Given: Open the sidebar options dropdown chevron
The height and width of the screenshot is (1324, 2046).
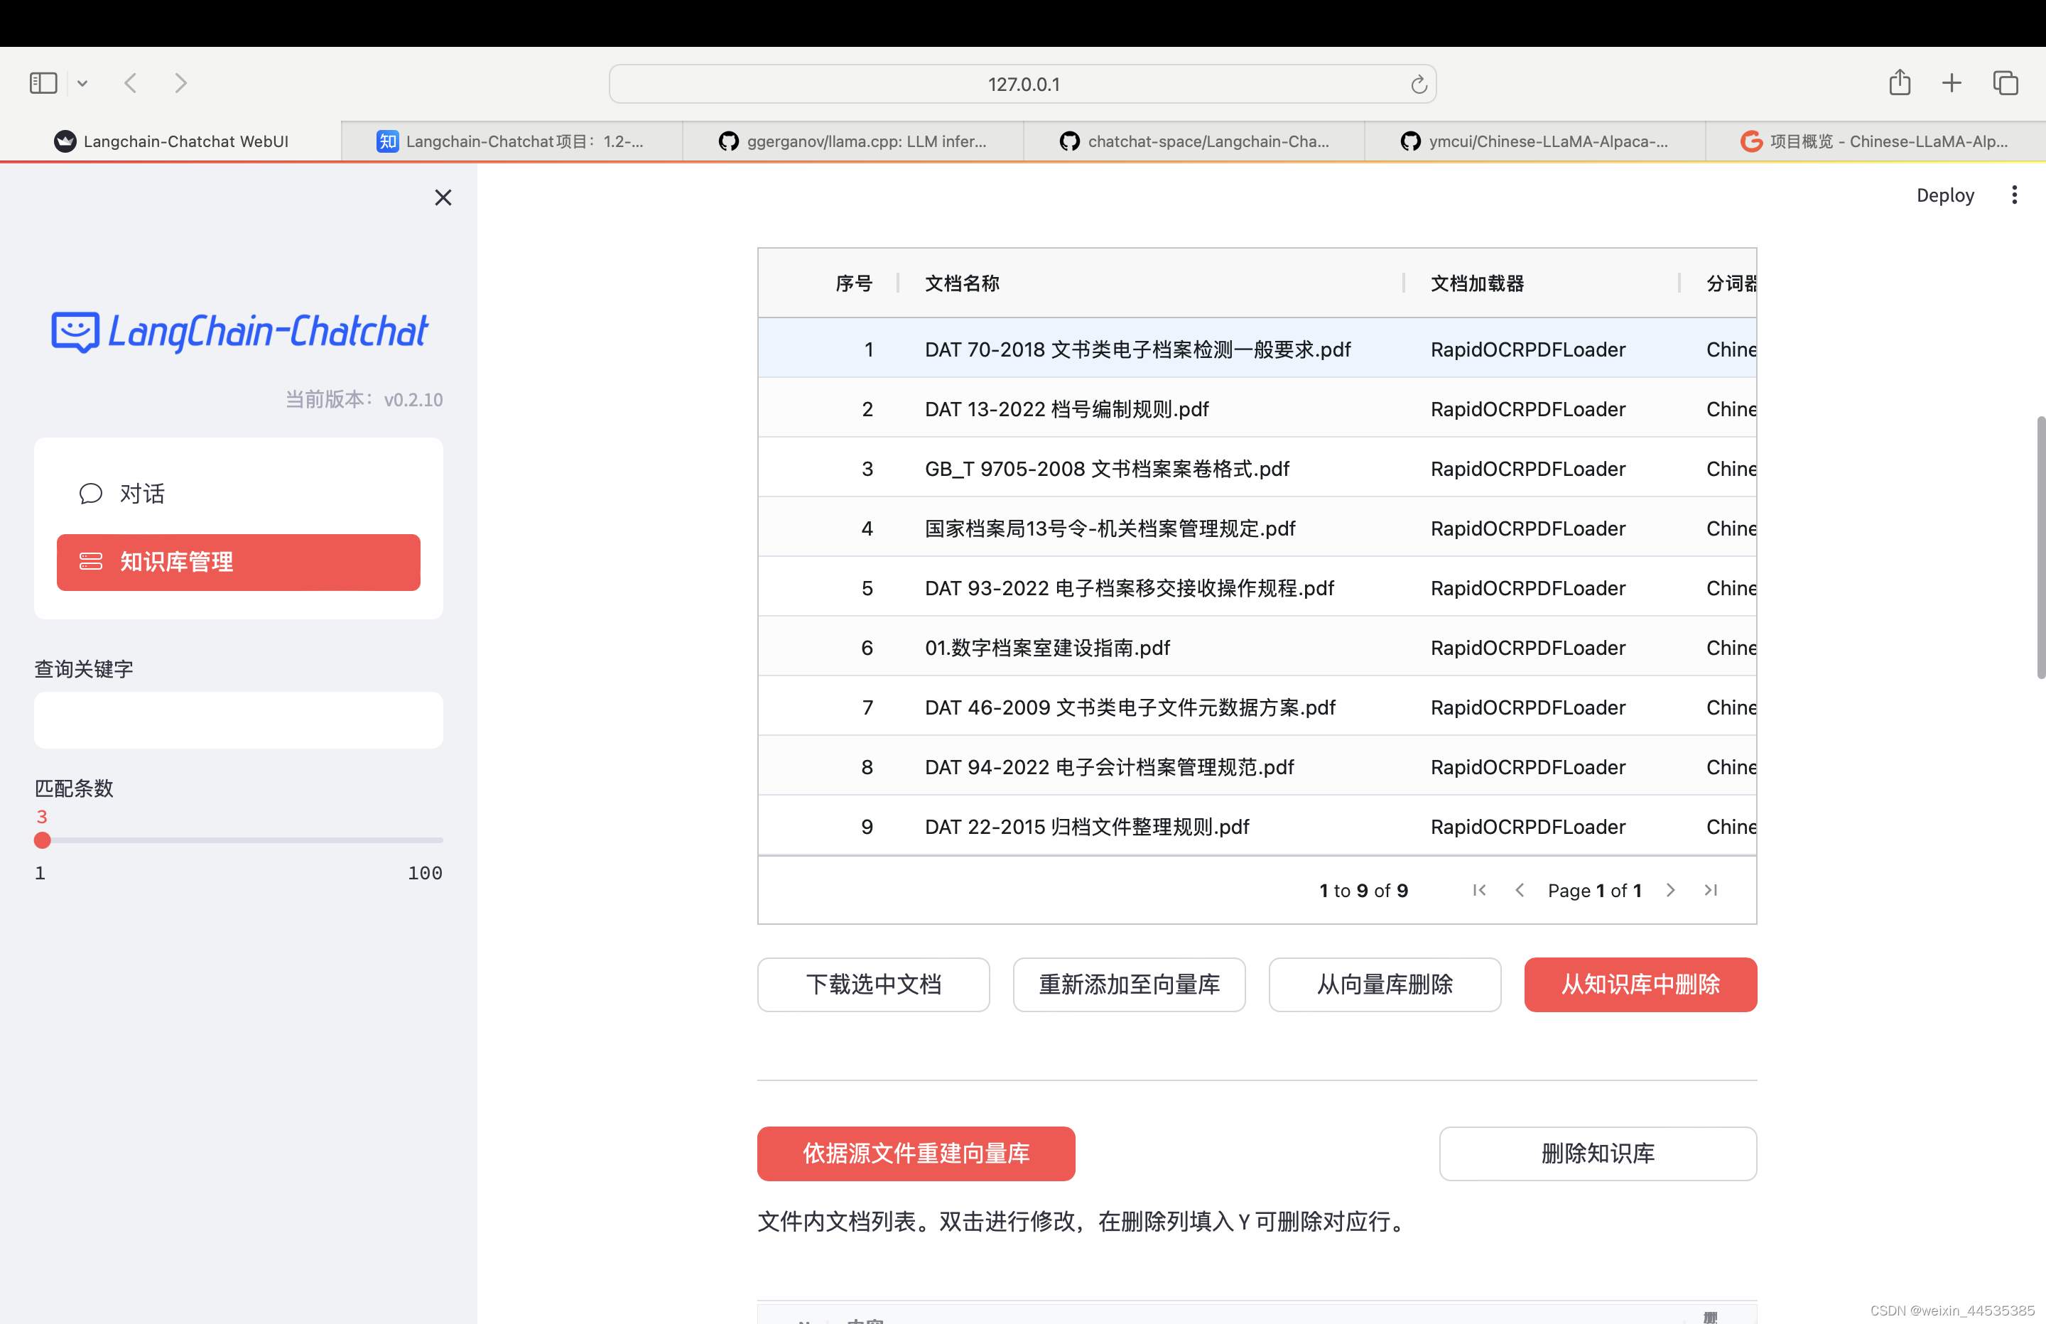Looking at the screenshot, I should pos(82,83).
